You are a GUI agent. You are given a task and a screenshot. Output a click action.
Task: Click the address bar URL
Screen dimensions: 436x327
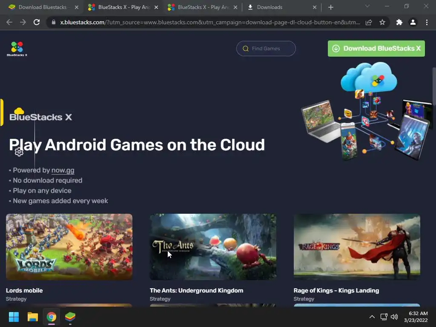210,22
